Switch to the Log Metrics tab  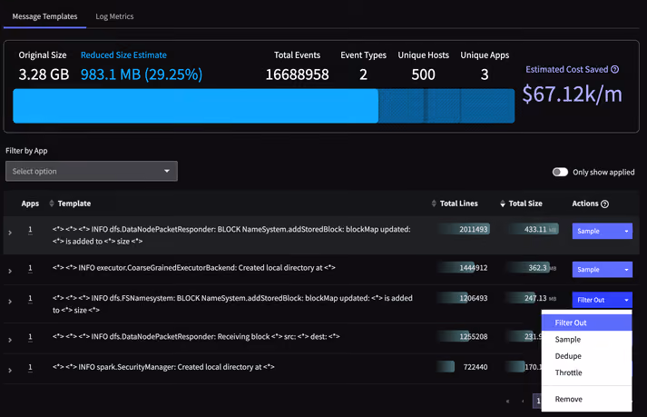click(114, 16)
